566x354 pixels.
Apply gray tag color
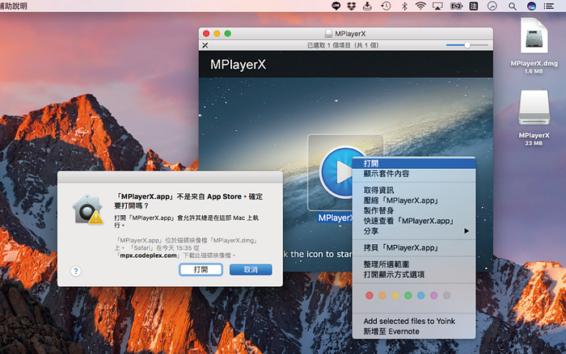point(447,296)
